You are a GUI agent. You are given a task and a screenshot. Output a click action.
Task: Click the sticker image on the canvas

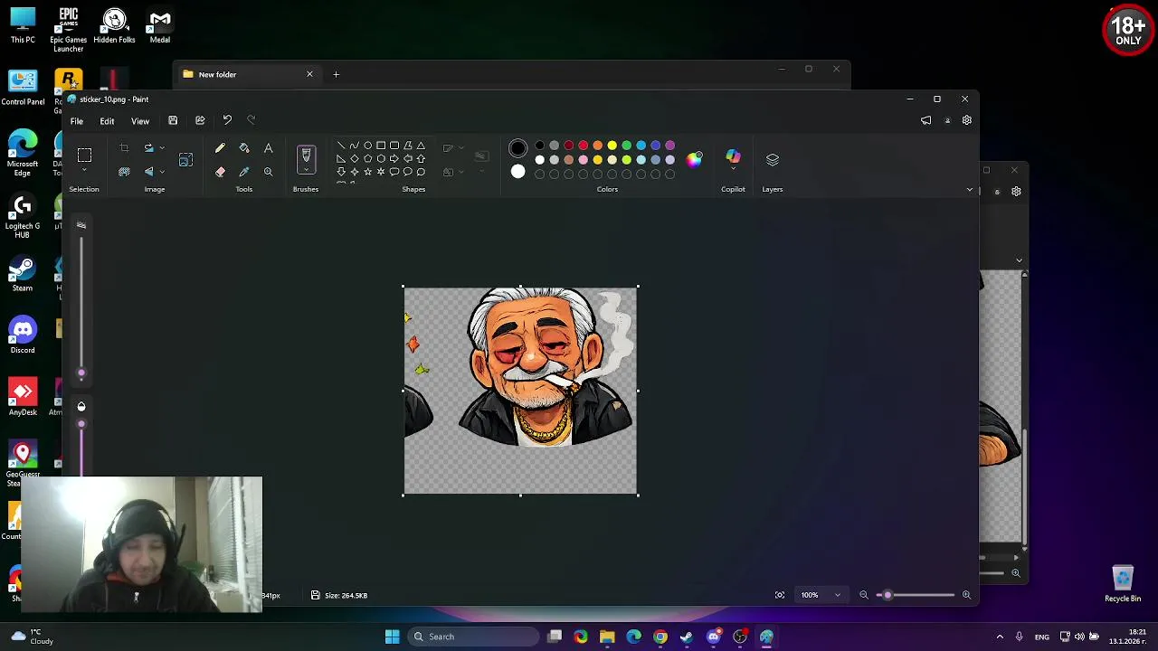[520, 391]
